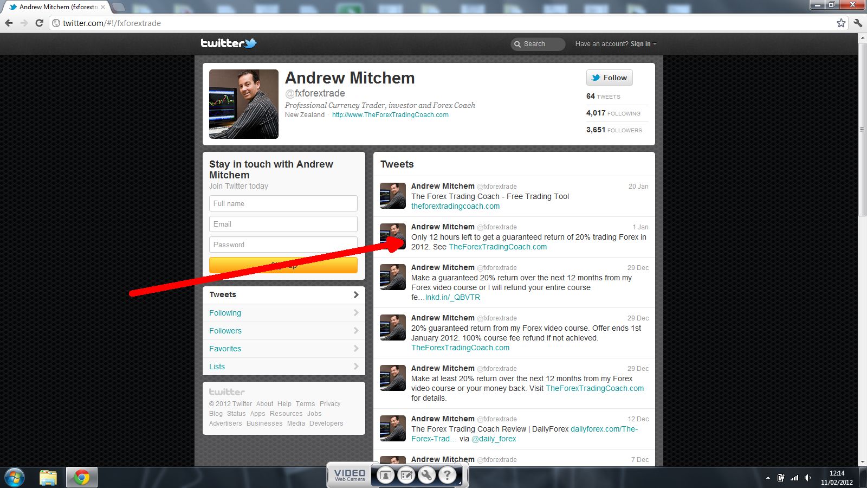Click chevron next to Followers
The height and width of the screenshot is (488, 867).
[x=356, y=331]
